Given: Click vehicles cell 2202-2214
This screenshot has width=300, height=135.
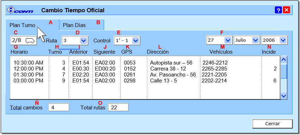Looking at the screenshot, I should point(214,81).
